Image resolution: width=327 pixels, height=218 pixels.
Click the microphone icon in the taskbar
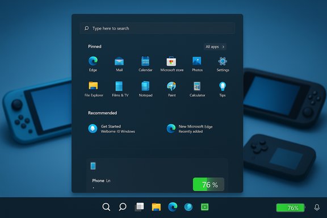pos(317,208)
